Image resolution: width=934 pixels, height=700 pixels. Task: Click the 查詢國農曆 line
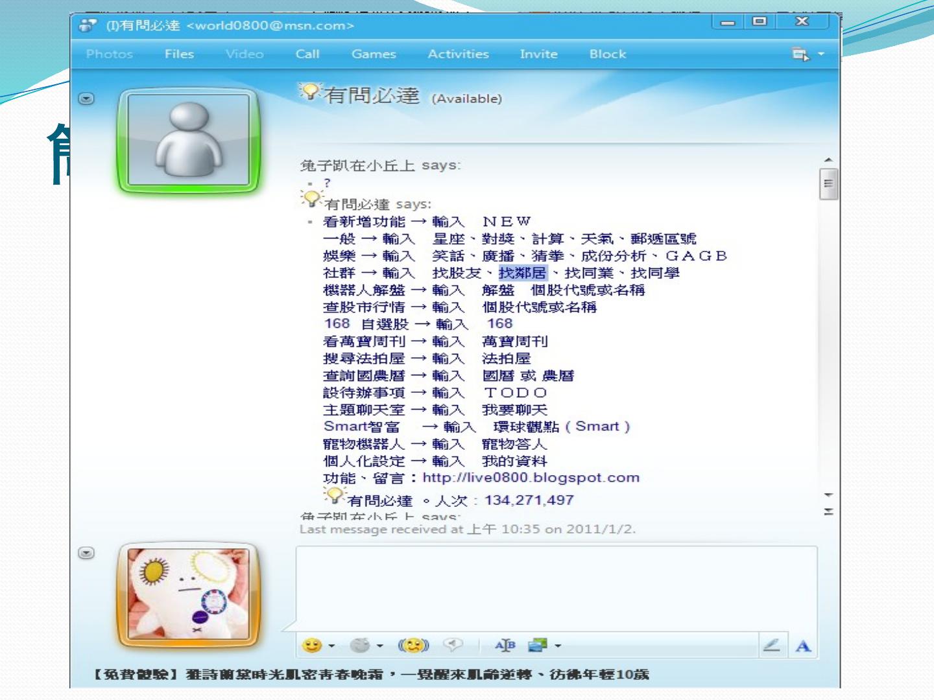[x=449, y=375]
